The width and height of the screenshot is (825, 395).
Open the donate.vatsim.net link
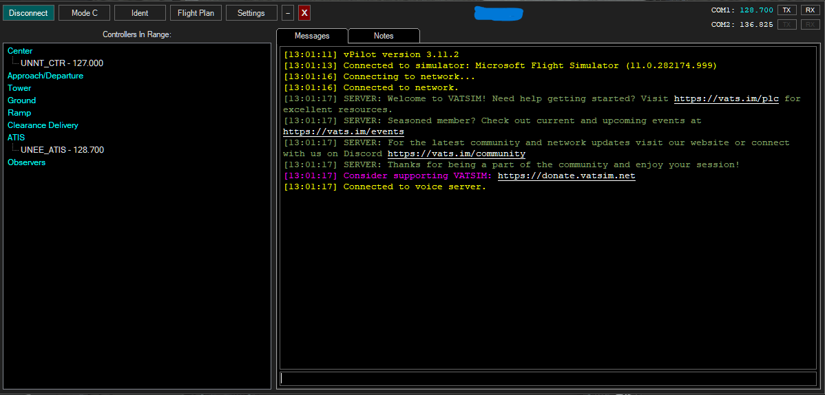click(x=566, y=176)
